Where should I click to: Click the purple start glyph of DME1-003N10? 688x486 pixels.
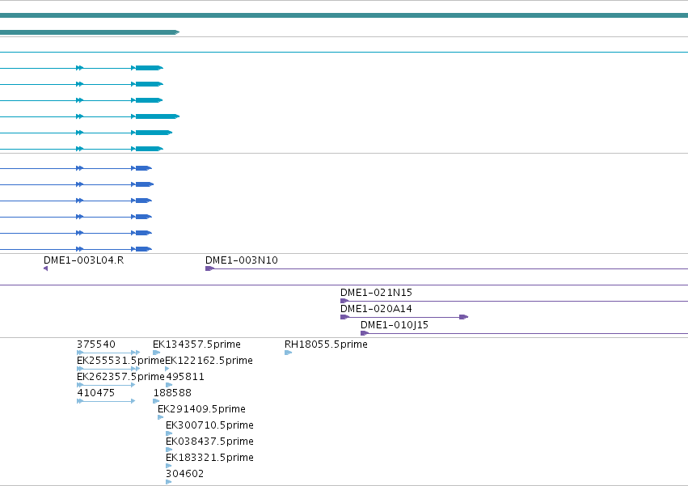[209, 268]
